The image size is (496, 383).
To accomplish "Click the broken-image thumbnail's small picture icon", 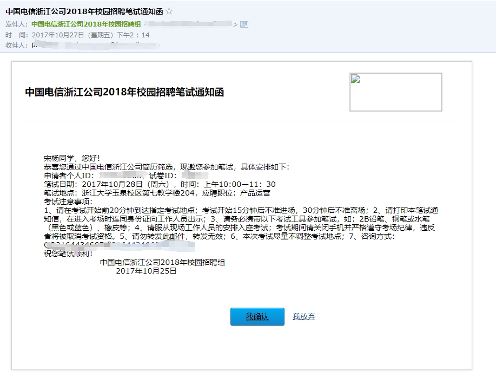I will click(x=356, y=77).
